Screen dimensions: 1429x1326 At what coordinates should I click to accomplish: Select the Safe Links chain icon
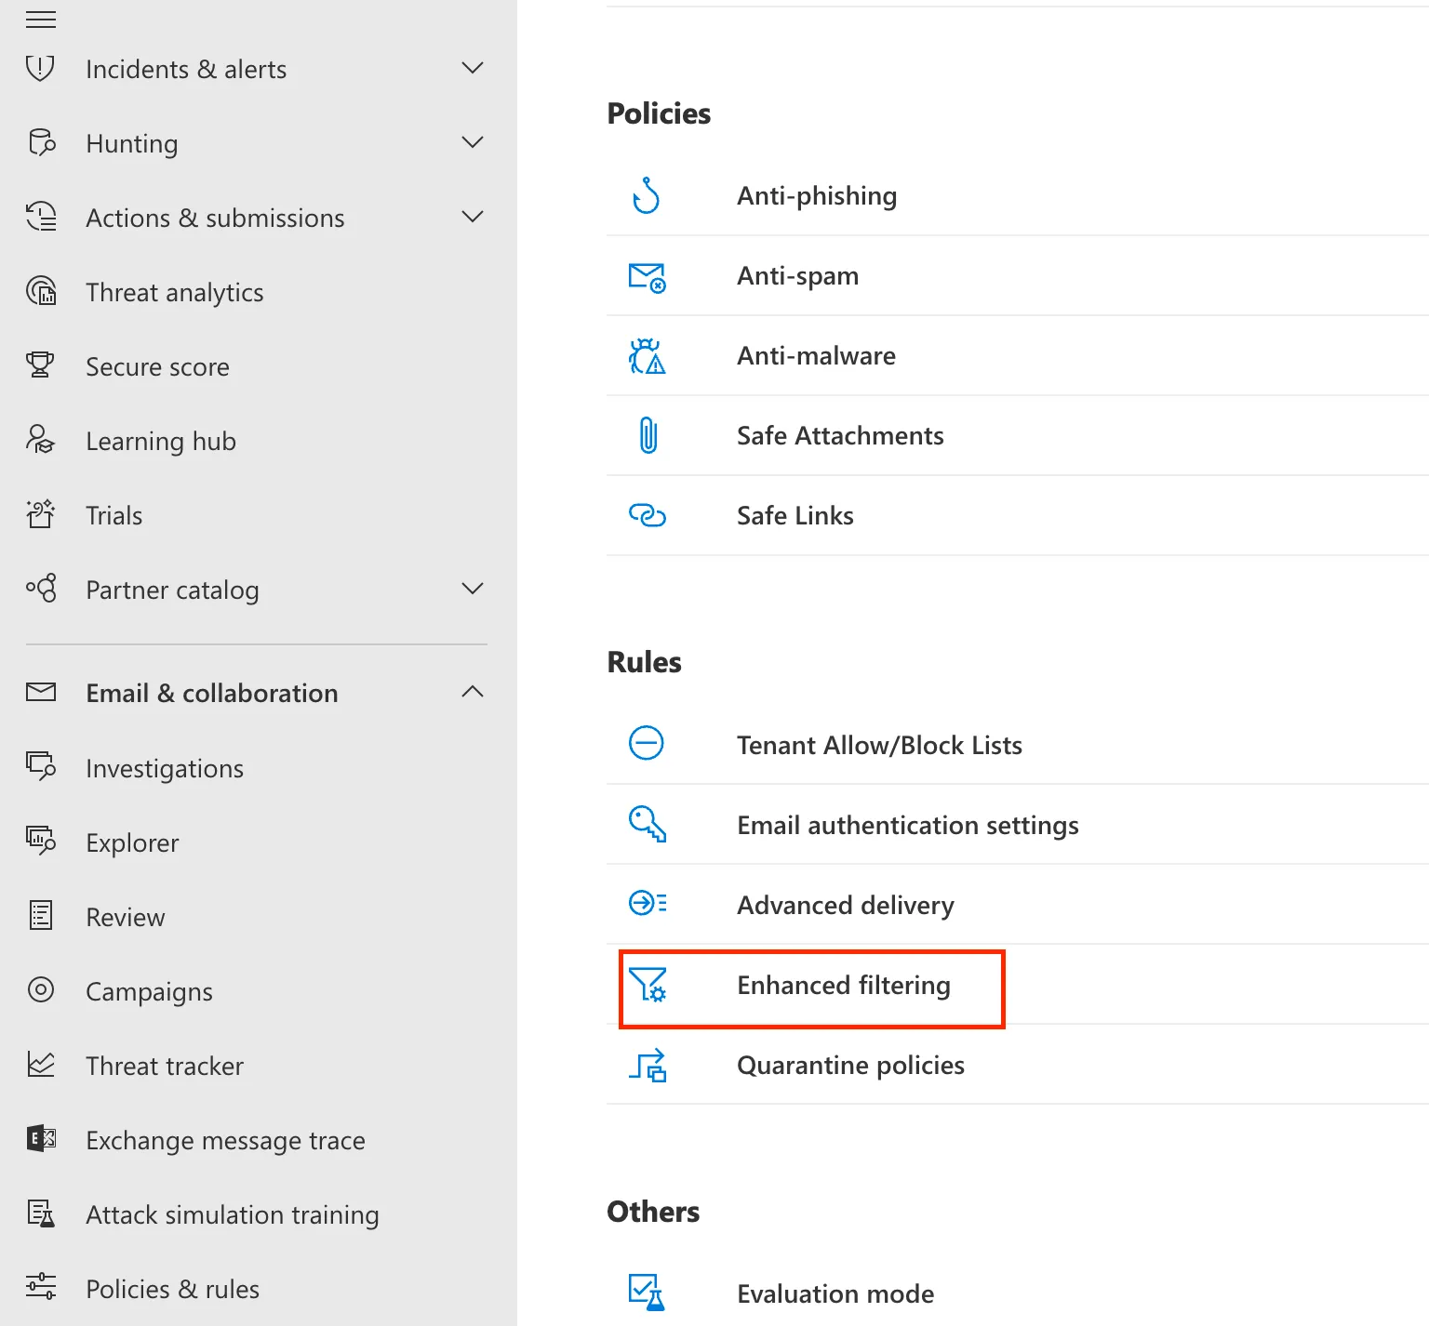point(648,515)
